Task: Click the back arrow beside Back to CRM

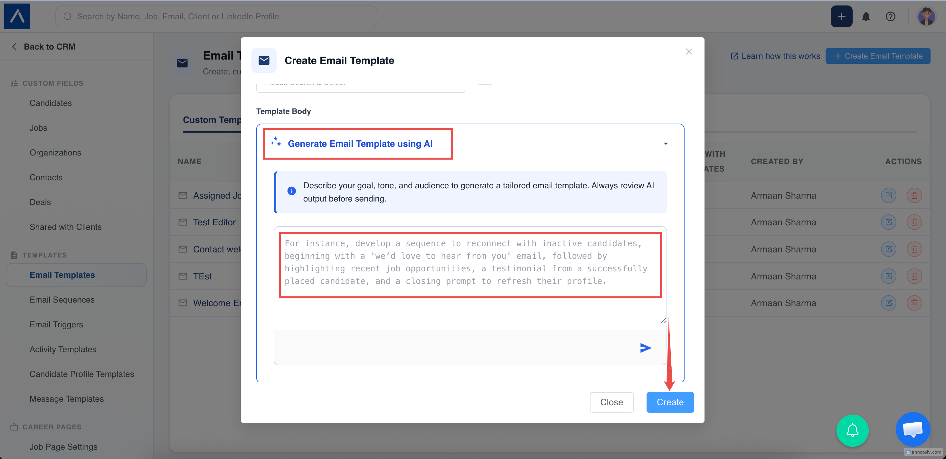Action: (x=14, y=47)
